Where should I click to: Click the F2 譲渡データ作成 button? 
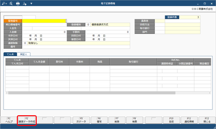click(27, 120)
